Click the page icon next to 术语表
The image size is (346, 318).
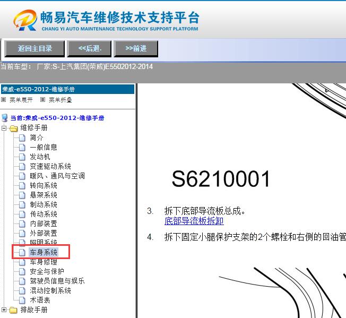[22, 300]
